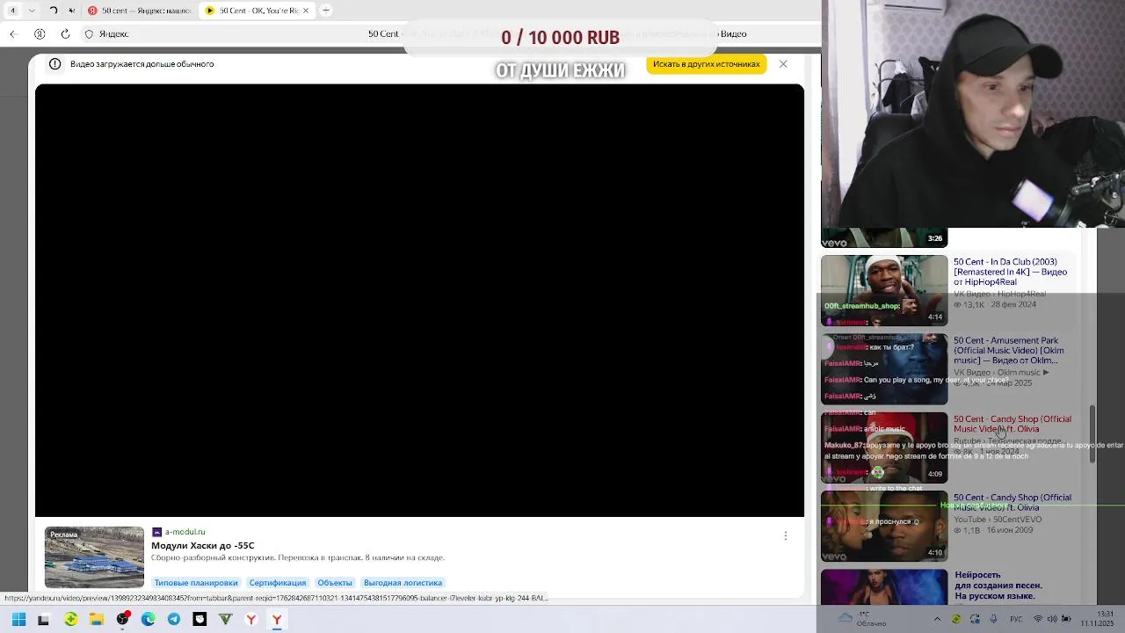Expand the tab list chevron
Screen dimensions: 1125x633
(x=33, y=11)
